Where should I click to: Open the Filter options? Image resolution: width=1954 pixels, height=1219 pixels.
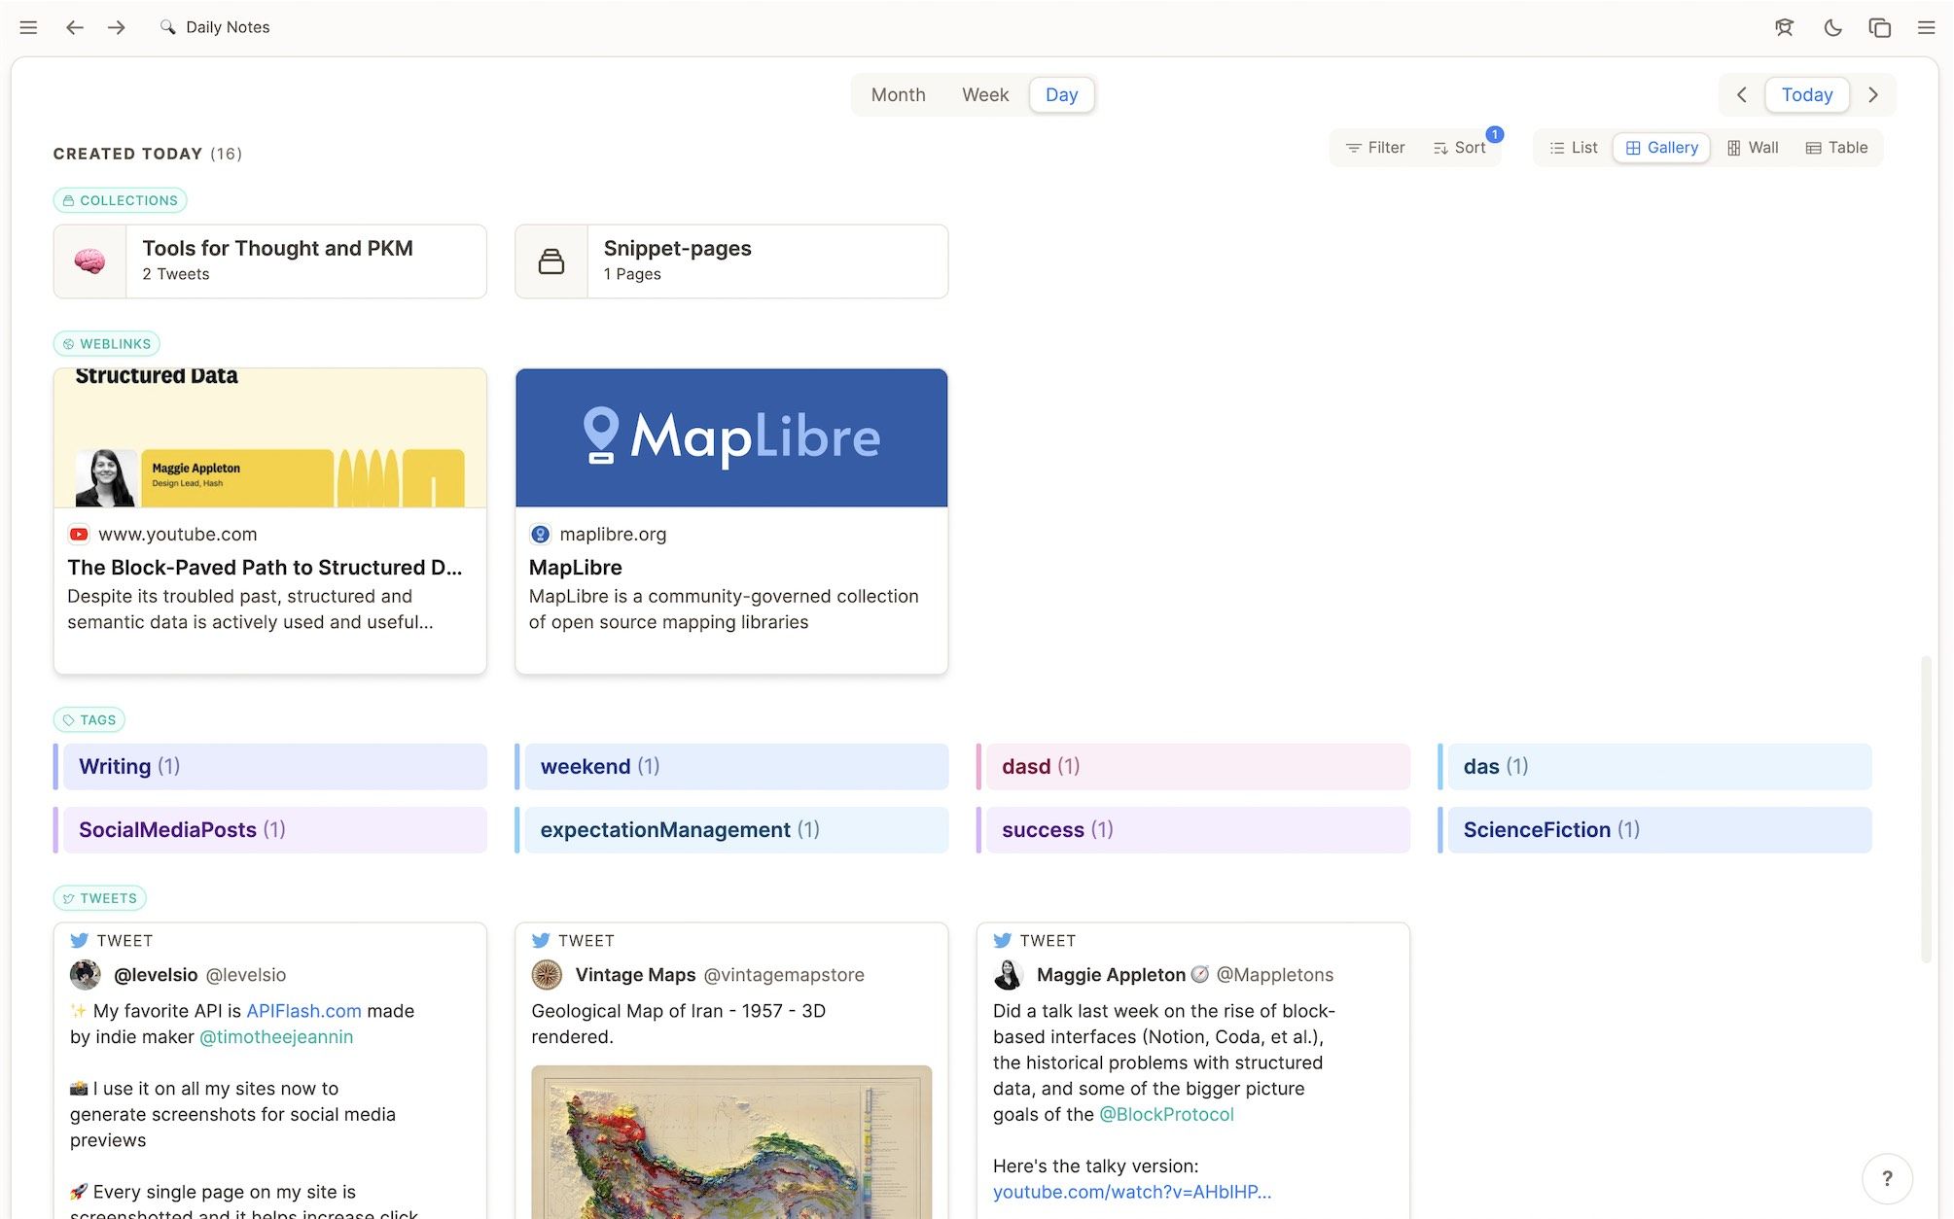[1375, 148]
